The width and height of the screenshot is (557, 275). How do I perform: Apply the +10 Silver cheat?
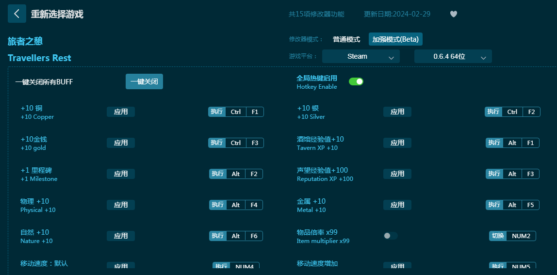point(397,112)
